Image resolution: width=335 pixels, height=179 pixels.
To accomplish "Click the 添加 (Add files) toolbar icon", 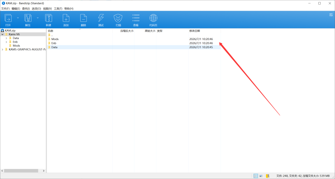I will 66,20.
